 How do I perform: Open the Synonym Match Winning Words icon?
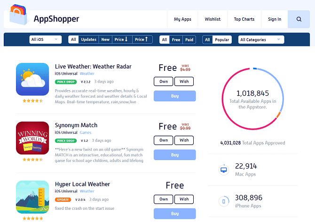(32, 138)
